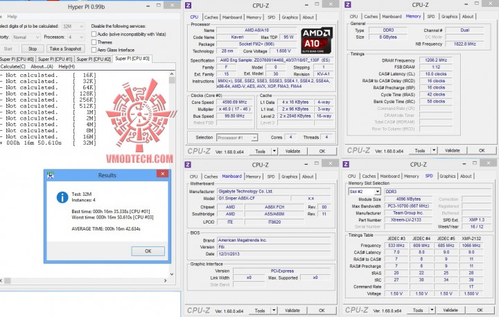Click Validate in Mainboard tab window
Screen dimensions: 499x317
[292, 310]
